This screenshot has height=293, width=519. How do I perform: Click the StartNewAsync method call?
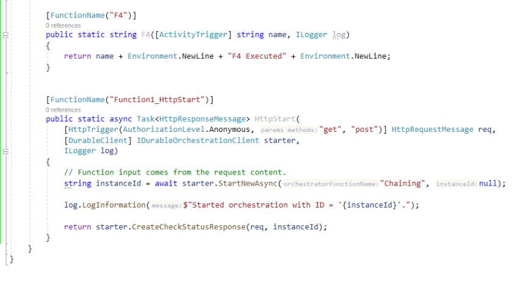point(247,183)
